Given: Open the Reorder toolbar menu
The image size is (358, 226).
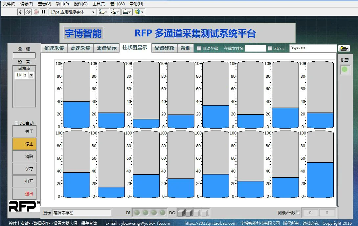Looking at the screenshot, I should [x=139, y=12].
